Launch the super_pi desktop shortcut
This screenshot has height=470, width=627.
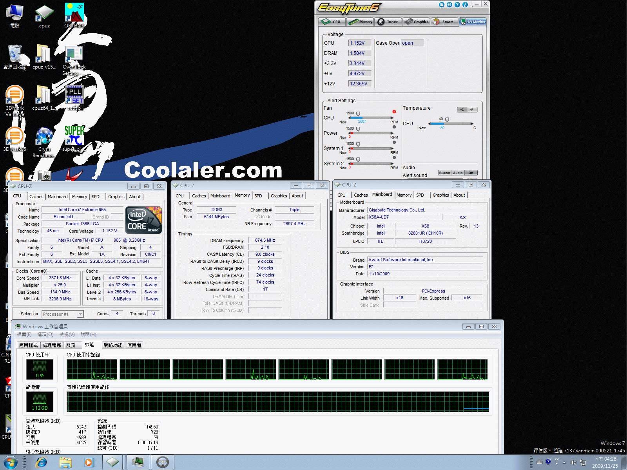(x=74, y=138)
